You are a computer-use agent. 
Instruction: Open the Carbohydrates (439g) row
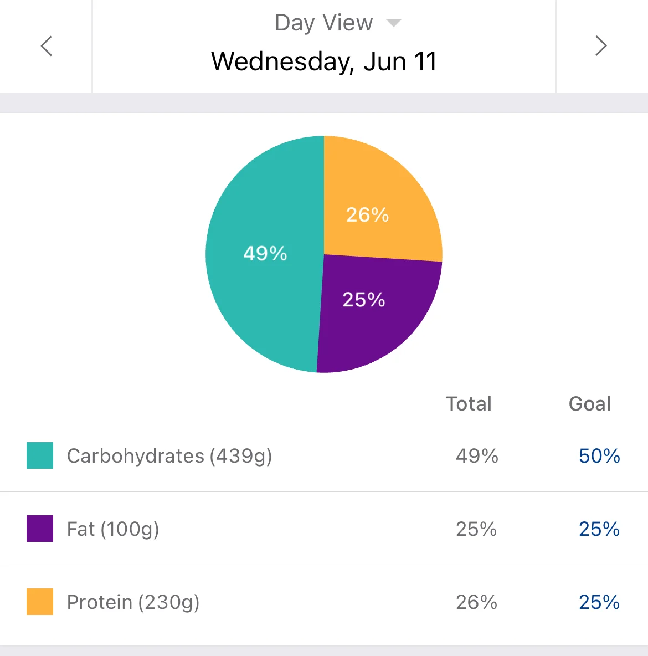(324, 455)
